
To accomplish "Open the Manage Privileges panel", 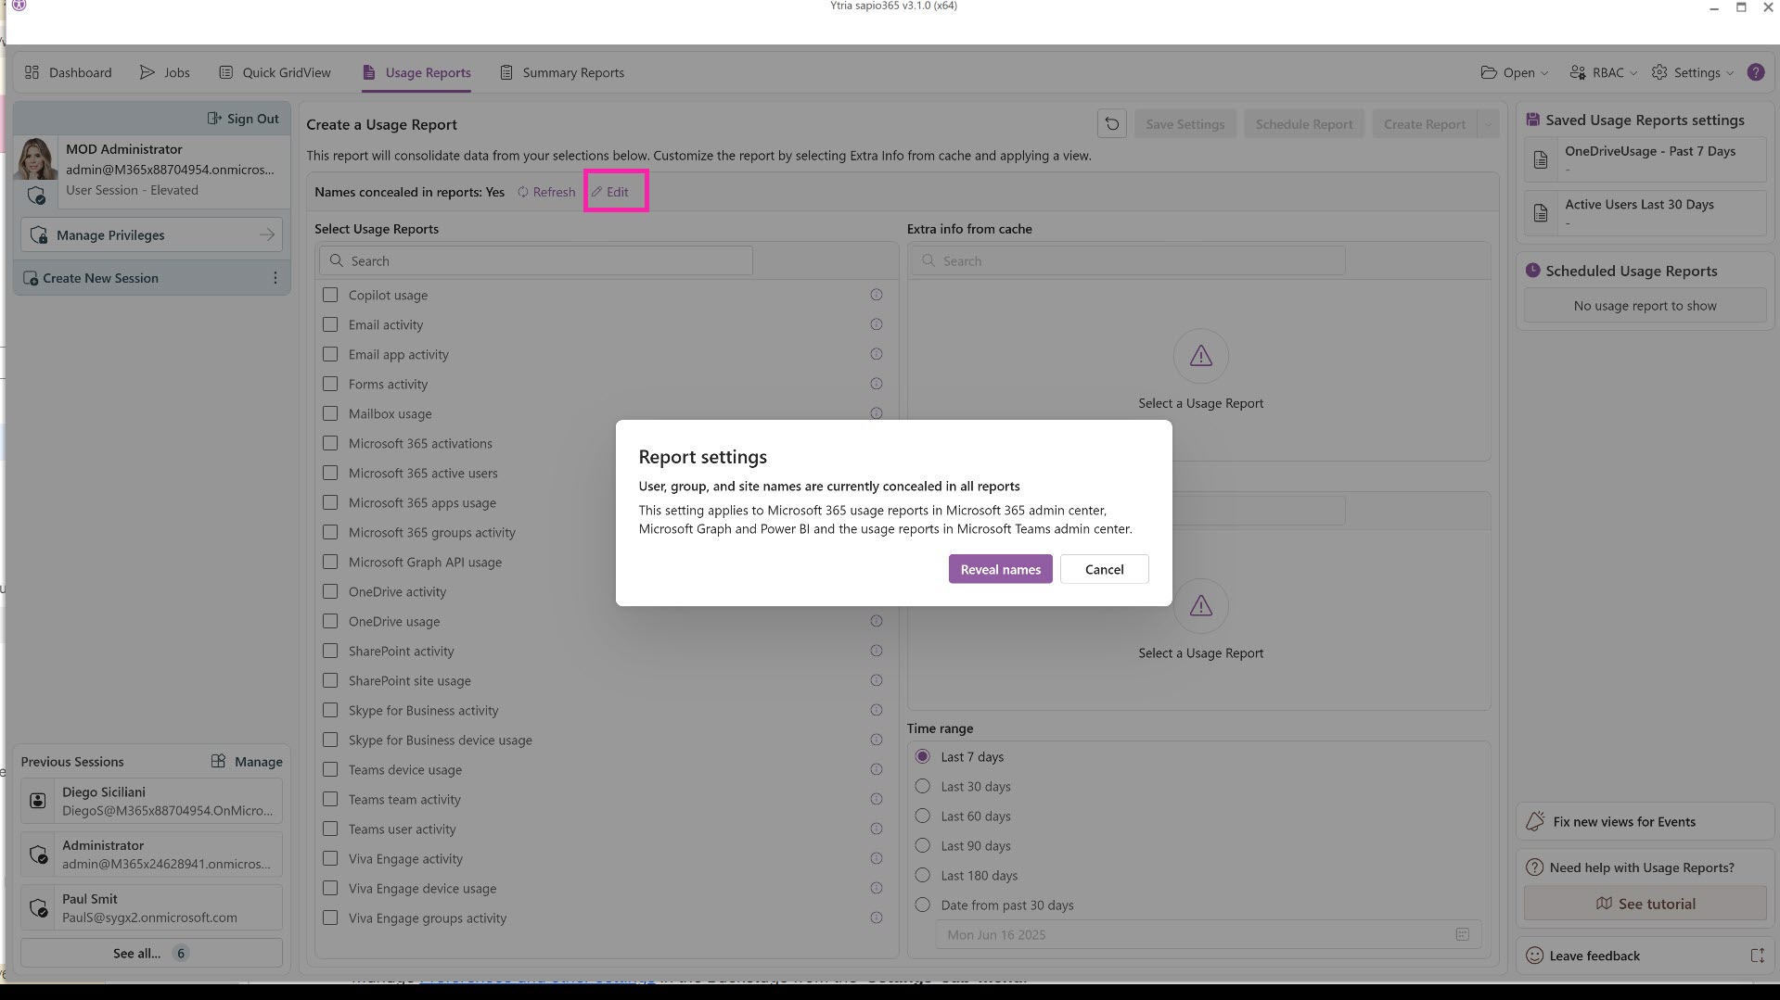I will (x=151, y=235).
